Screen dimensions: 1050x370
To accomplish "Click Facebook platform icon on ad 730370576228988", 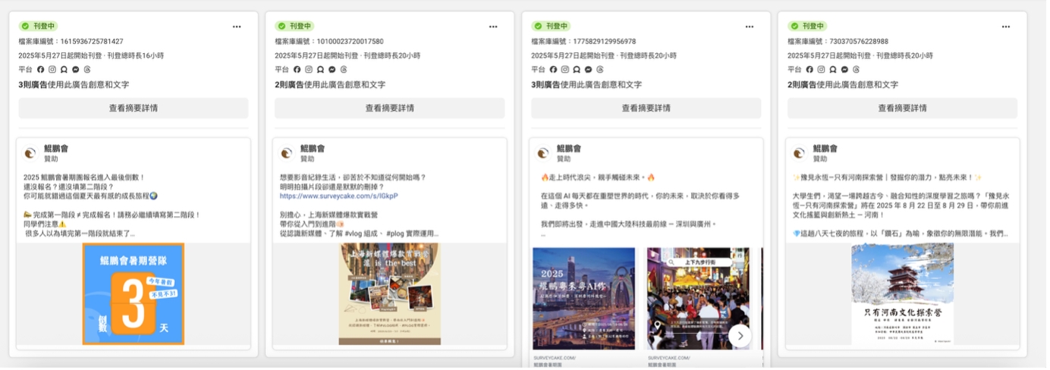I will 810,70.
